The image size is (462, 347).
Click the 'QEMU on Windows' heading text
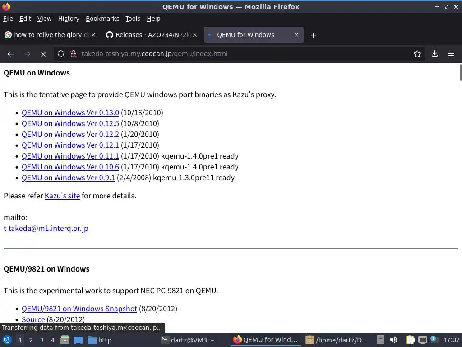tap(37, 73)
